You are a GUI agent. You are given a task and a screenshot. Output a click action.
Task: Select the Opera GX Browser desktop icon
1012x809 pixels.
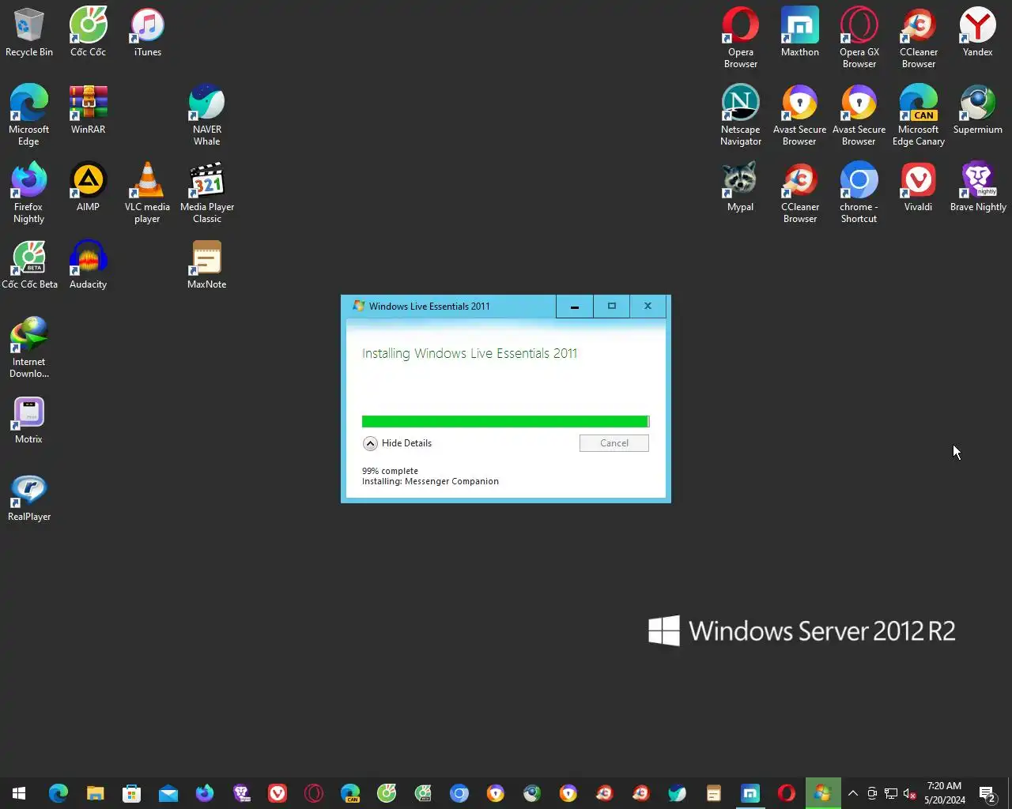coord(859,38)
